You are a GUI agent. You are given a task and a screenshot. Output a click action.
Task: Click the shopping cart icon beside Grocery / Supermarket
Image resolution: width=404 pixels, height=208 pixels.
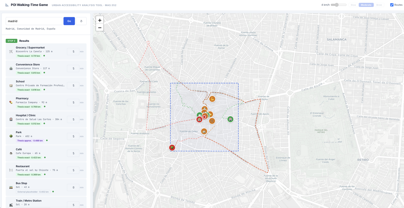pos(11,51)
